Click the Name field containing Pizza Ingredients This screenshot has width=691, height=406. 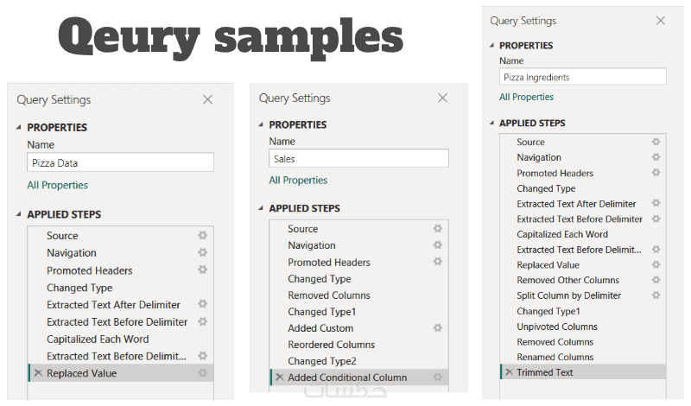coord(583,77)
